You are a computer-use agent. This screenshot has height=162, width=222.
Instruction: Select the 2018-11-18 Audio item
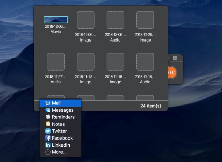(x=145, y=62)
